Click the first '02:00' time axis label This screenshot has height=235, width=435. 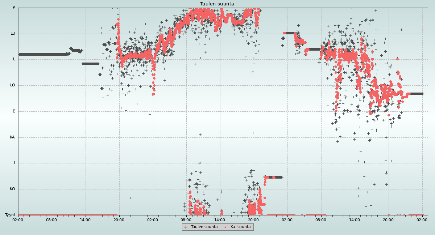point(18,219)
